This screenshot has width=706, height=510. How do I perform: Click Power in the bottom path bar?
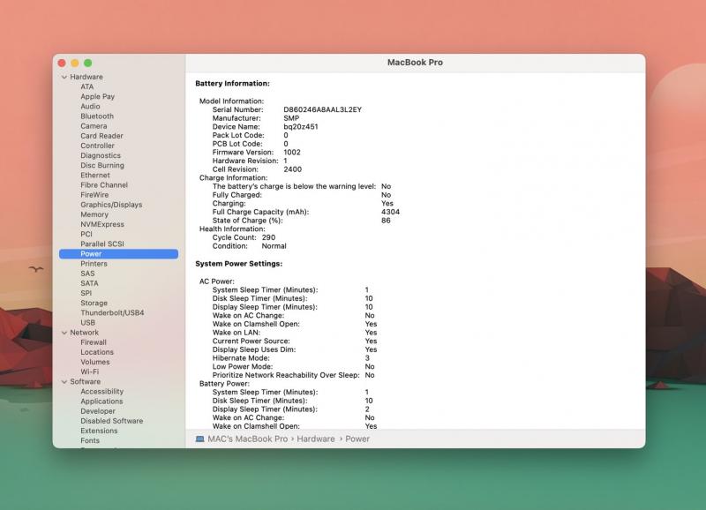coord(357,439)
